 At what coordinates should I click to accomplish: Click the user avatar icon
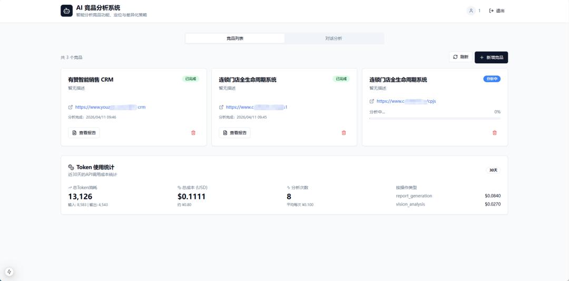point(470,11)
